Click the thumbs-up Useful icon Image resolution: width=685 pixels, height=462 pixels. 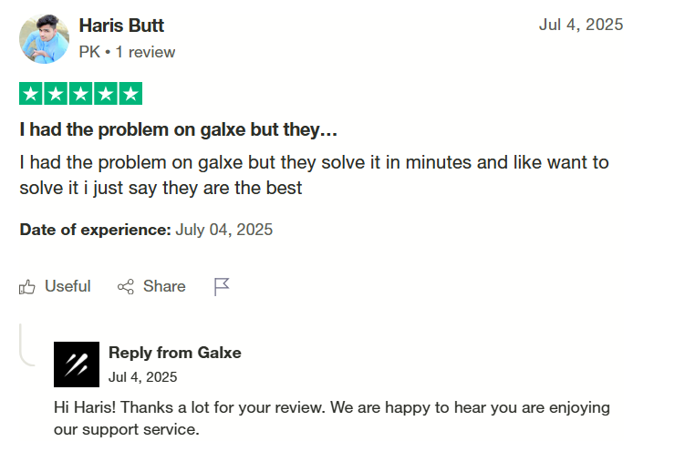pyautogui.click(x=27, y=287)
